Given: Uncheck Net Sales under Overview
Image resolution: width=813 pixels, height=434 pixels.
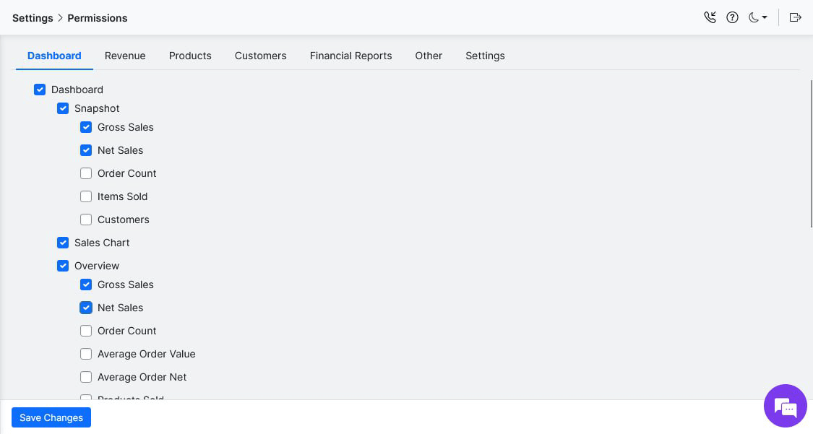Looking at the screenshot, I should click(86, 308).
